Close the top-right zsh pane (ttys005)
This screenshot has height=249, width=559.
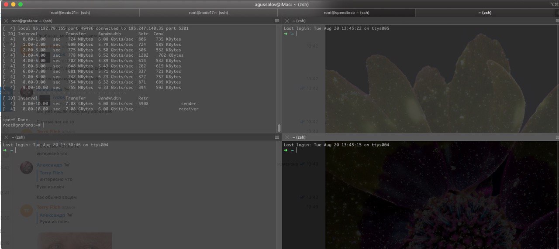(x=286, y=21)
